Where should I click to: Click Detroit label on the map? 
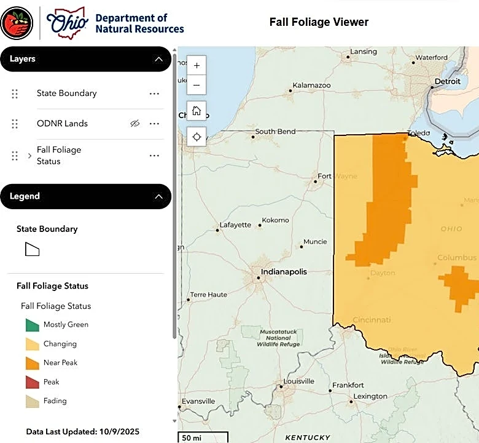coord(447,81)
